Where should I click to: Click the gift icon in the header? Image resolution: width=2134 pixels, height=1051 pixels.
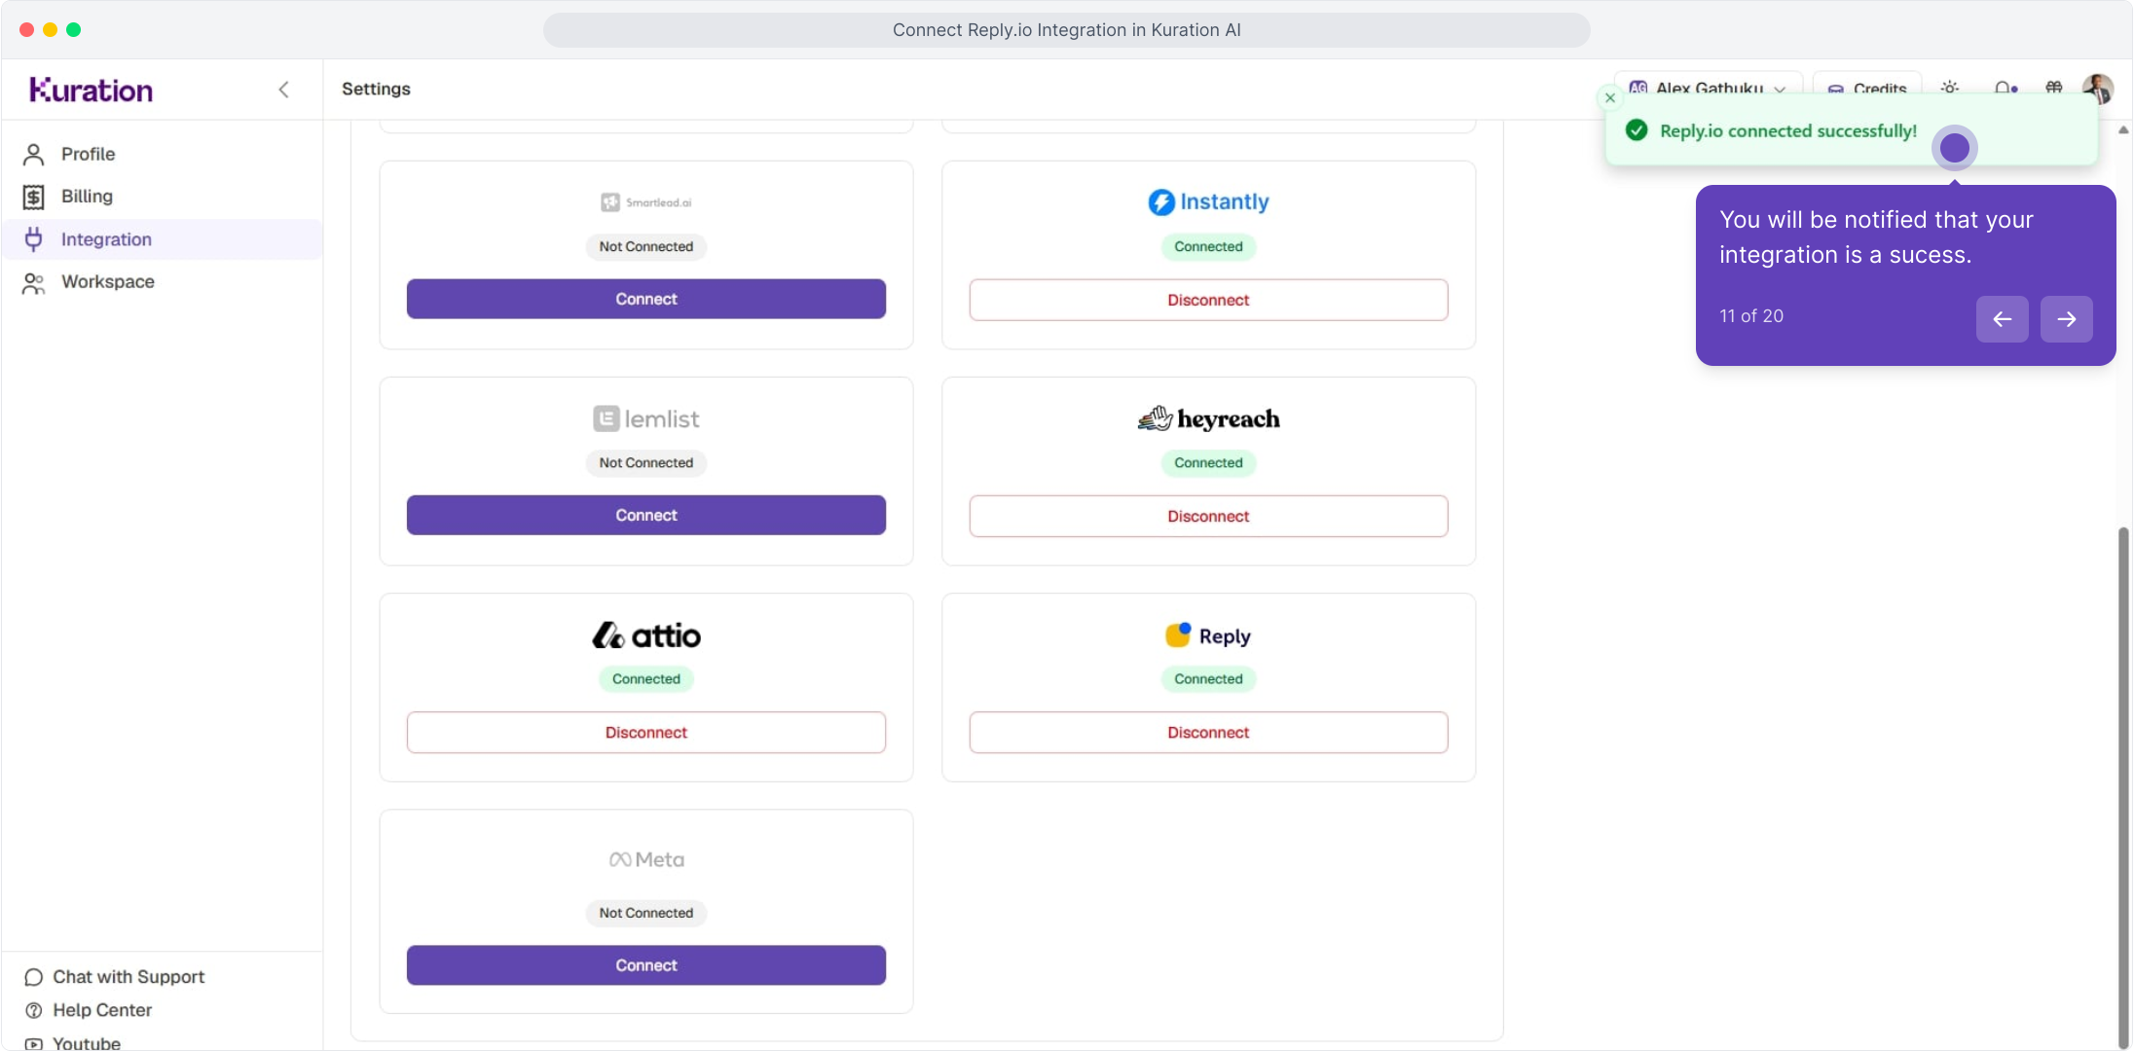click(x=2054, y=88)
